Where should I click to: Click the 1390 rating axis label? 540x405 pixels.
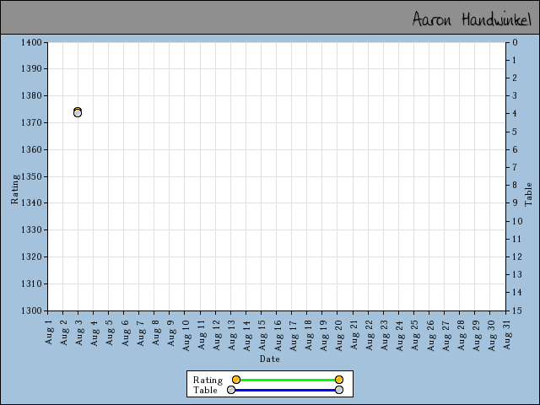tap(31, 68)
